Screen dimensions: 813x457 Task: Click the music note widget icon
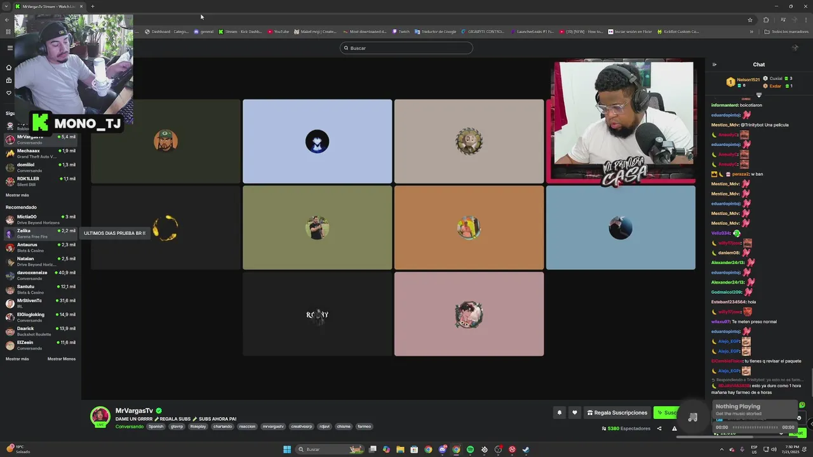tap(693, 417)
